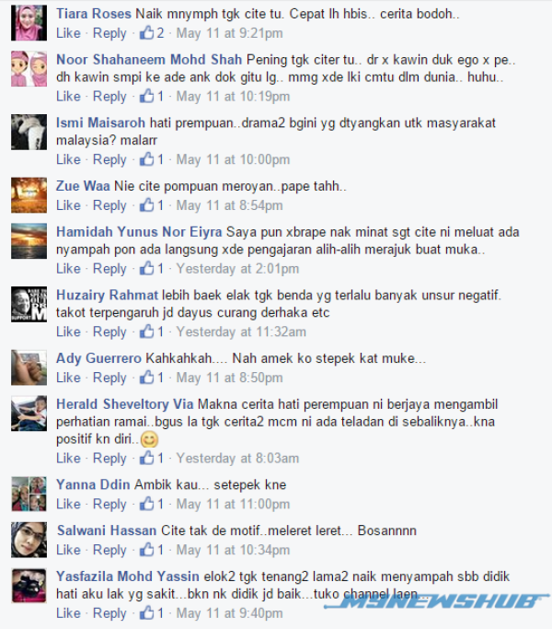Reply to Yanna Ddin's comment
The image size is (552, 629).
(109, 504)
